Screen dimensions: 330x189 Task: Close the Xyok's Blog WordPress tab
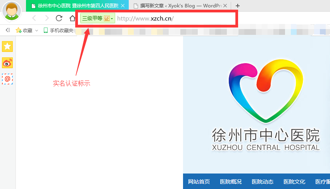pyautogui.click(x=225, y=6)
